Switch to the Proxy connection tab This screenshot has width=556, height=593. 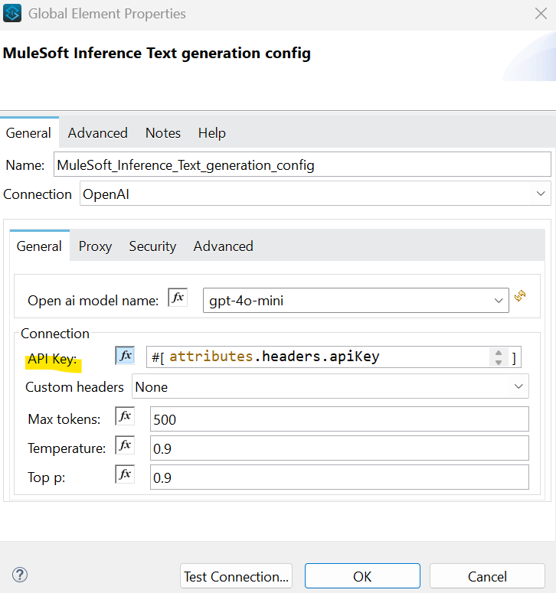[x=95, y=246]
